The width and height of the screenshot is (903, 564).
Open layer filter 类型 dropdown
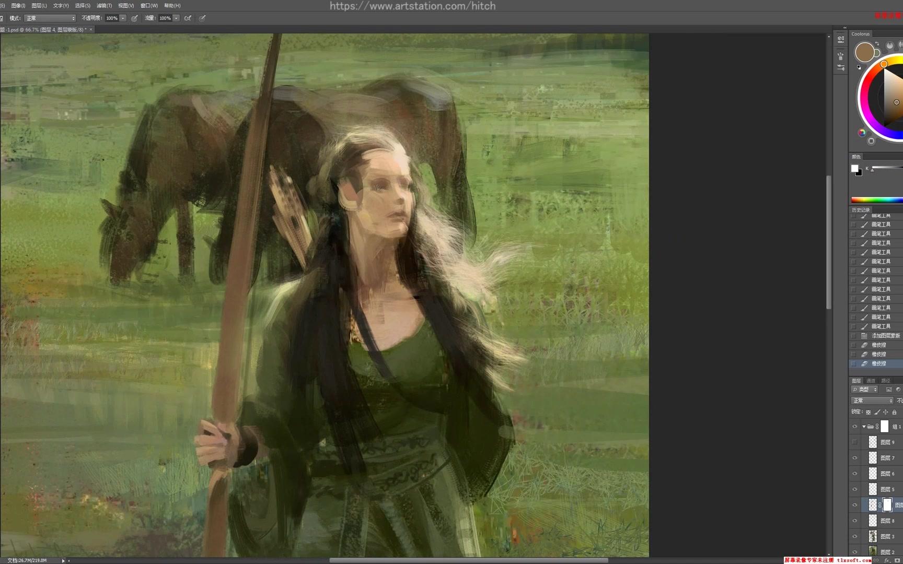coord(865,390)
